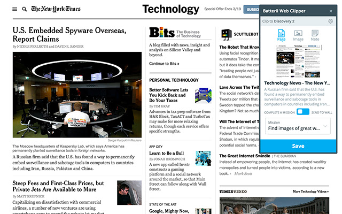
Task: Click 'Special Offer Ends 2/19' text
Action: pyautogui.click(x=222, y=9)
